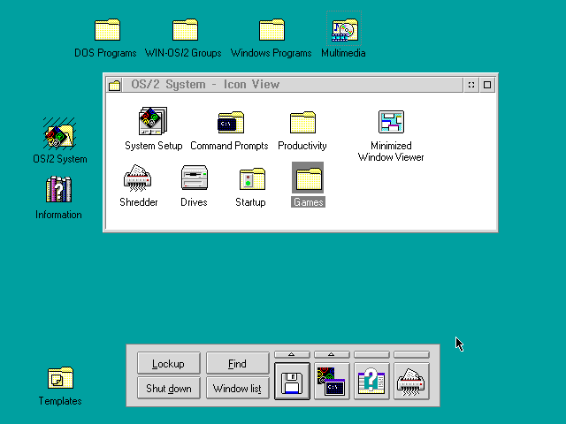Click the help tutorial icon on LaunchPad
The width and height of the screenshot is (566, 424).
pyautogui.click(x=371, y=382)
